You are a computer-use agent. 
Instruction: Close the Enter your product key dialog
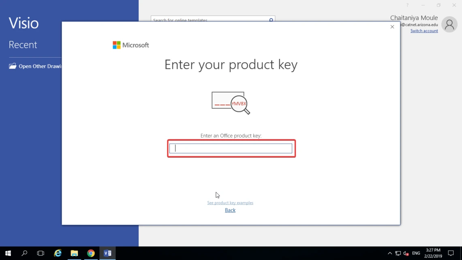[392, 27]
